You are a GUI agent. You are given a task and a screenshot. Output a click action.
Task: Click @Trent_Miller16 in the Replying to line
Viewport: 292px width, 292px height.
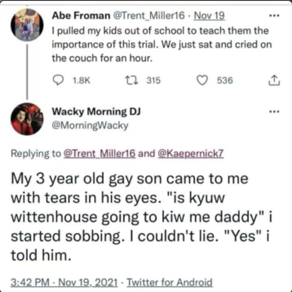pyautogui.click(x=100, y=153)
